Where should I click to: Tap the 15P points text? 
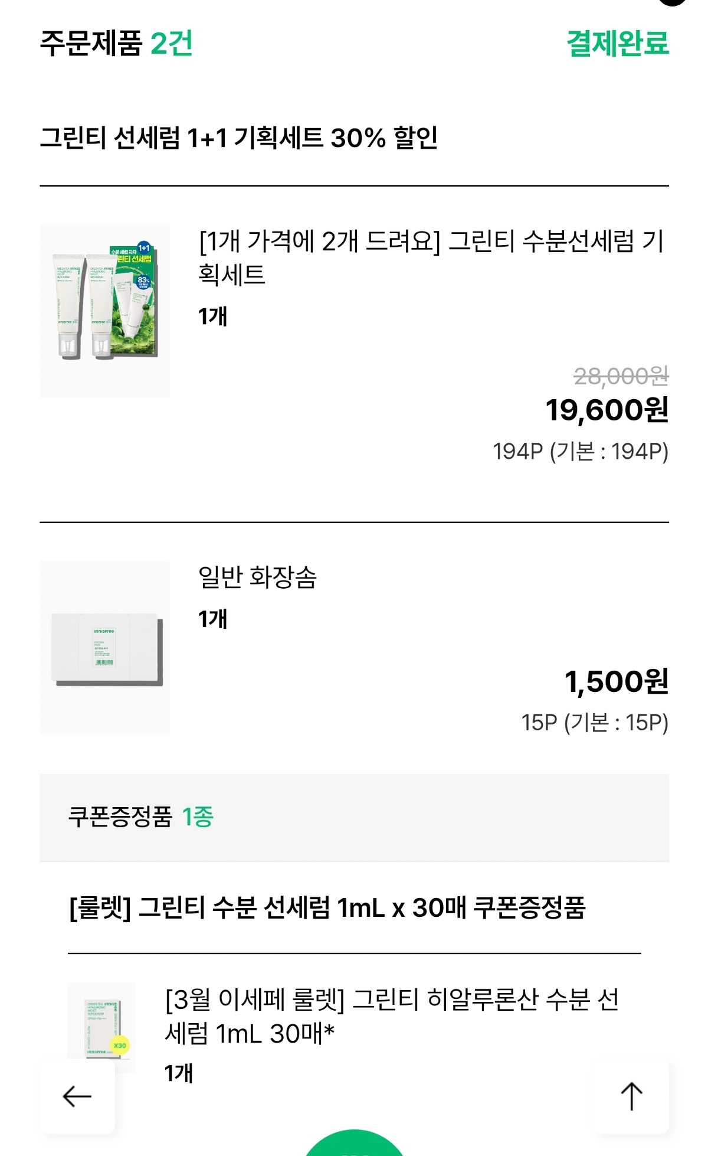(x=595, y=723)
